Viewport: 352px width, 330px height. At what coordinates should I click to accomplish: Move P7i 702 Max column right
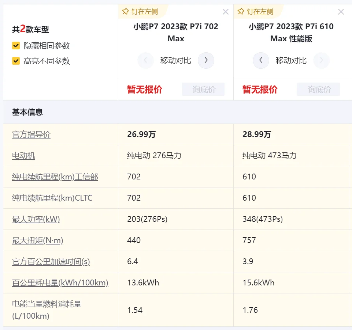tap(206, 60)
